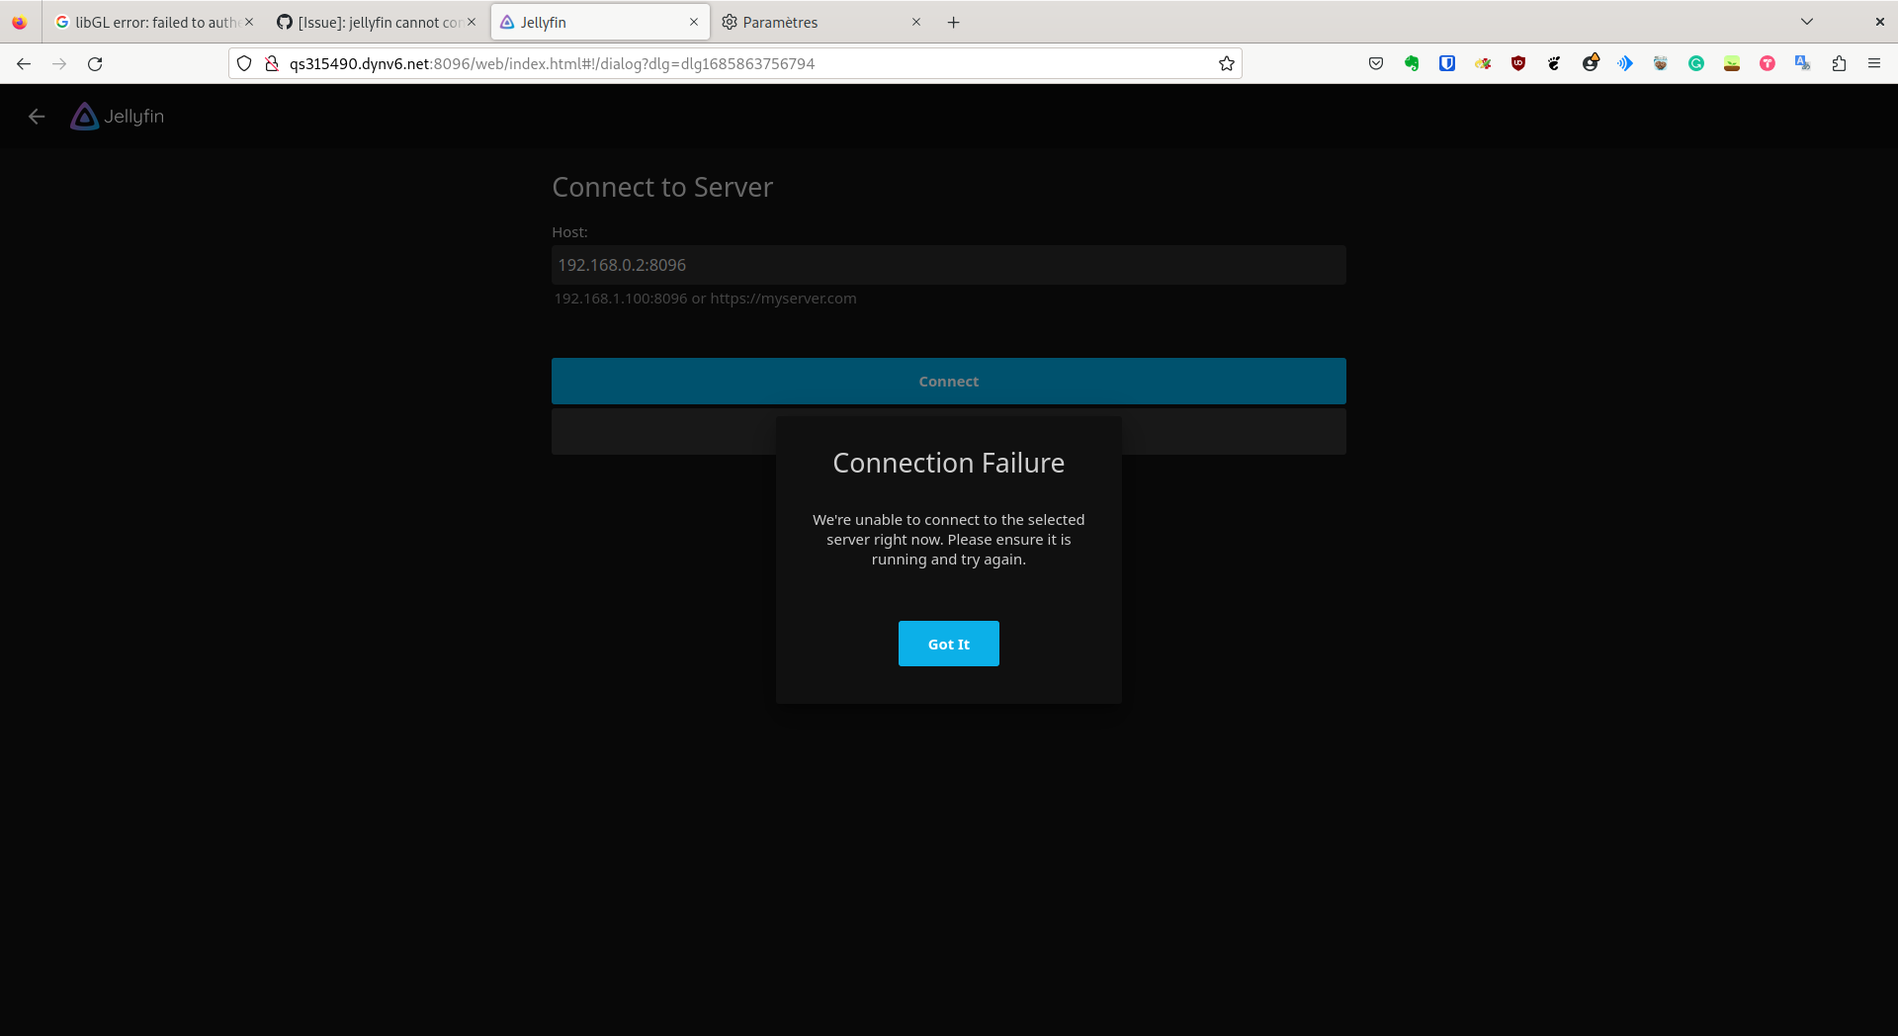Open the Firefox application menu

pos(1874,63)
